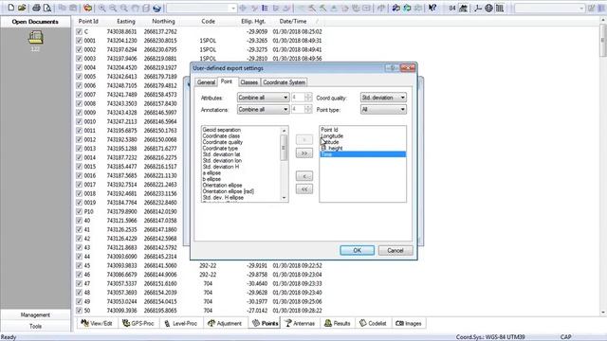Click the available-fields list scrollbar thumb

(x=284, y=148)
